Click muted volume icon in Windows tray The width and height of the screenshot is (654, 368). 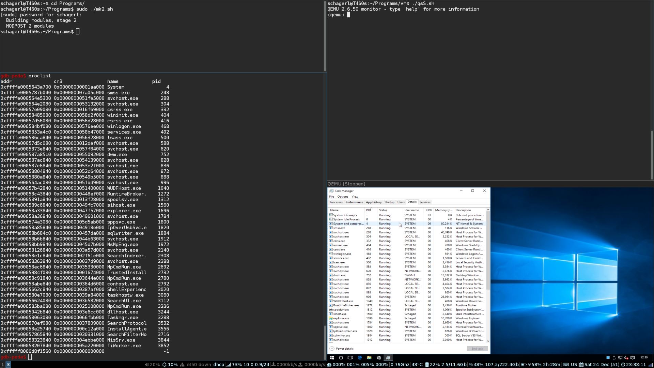tap(626, 358)
